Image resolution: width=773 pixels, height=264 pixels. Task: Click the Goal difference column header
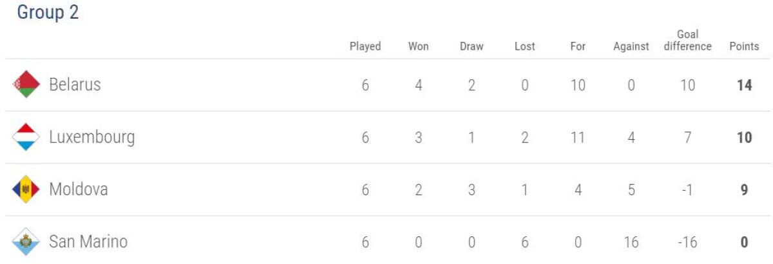[x=687, y=41]
